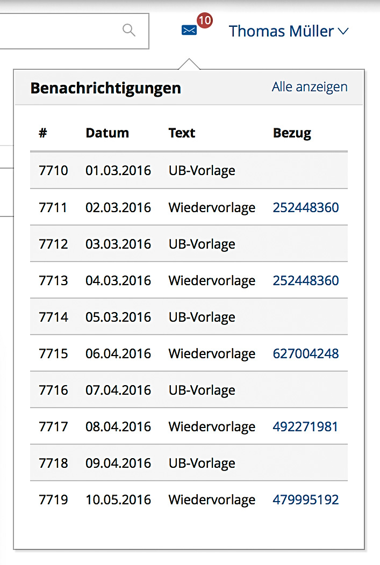Click the Text column header

pyautogui.click(x=182, y=133)
